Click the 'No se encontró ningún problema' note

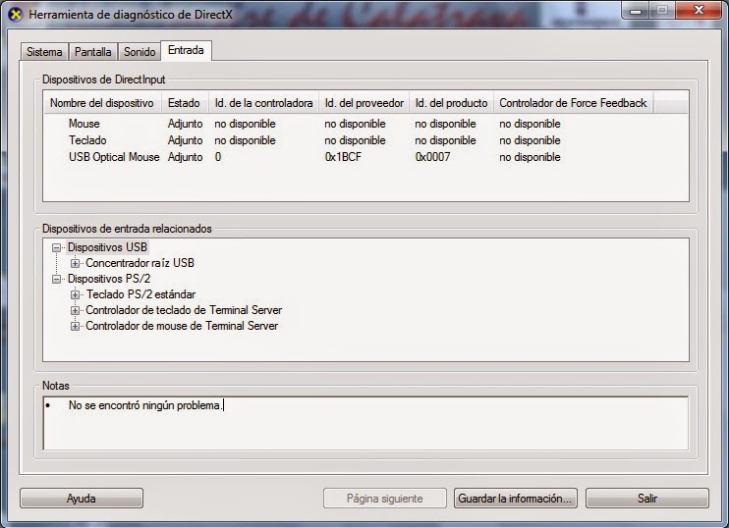pyautogui.click(x=144, y=405)
